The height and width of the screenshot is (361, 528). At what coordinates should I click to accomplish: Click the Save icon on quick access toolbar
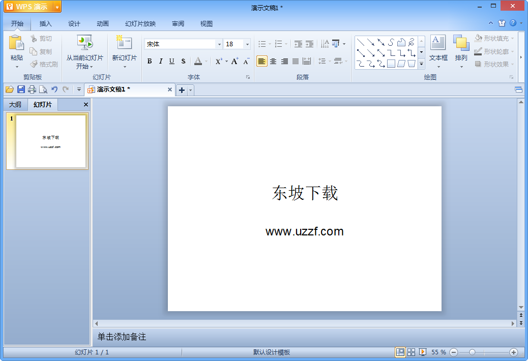(x=21, y=89)
